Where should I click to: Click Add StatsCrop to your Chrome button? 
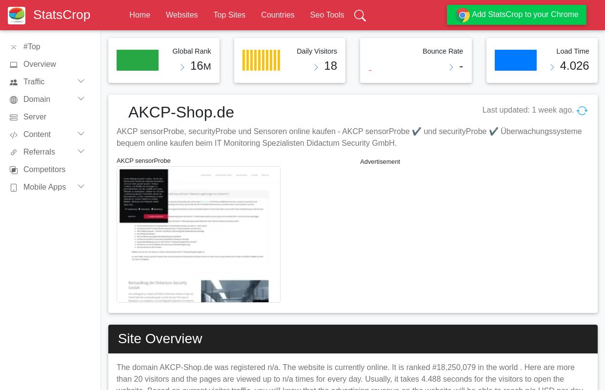[x=517, y=15]
